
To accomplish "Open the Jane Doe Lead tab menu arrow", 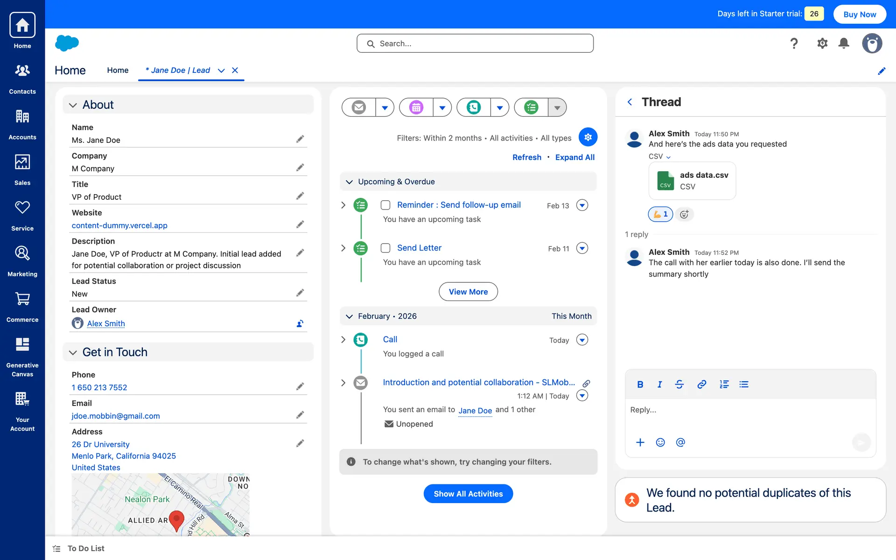I will click(x=221, y=70).
